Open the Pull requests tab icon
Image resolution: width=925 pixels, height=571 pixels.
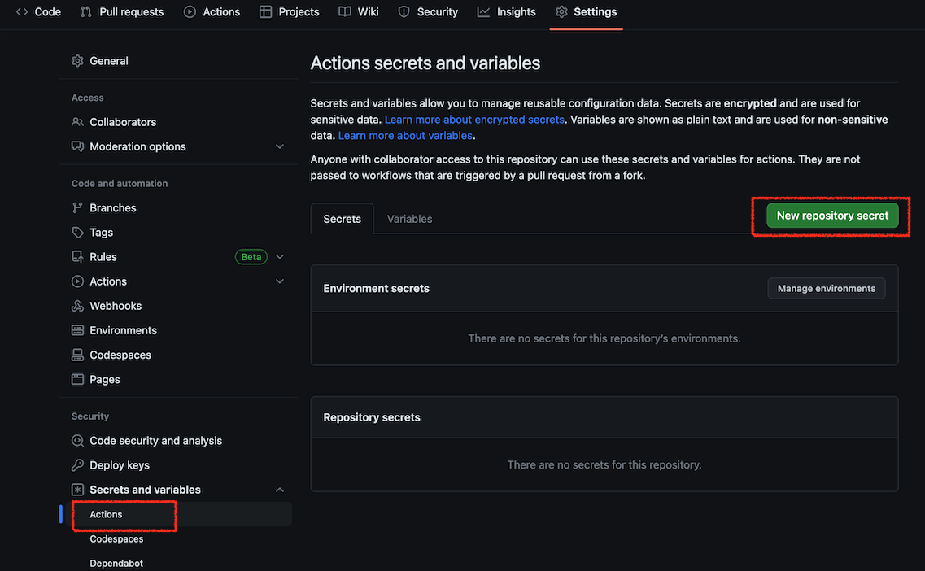tap(89, 11)
